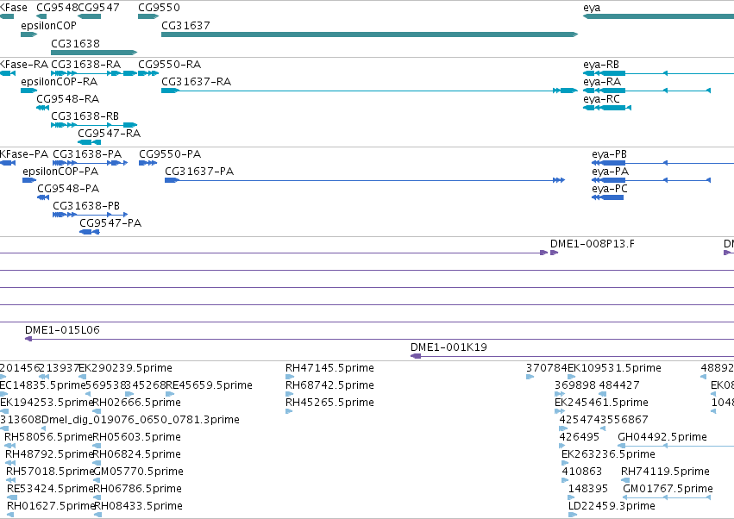The height and width of the screenshot is (519, 734).
Task: Select EST label EK290239.5prime
Action: 125,367
